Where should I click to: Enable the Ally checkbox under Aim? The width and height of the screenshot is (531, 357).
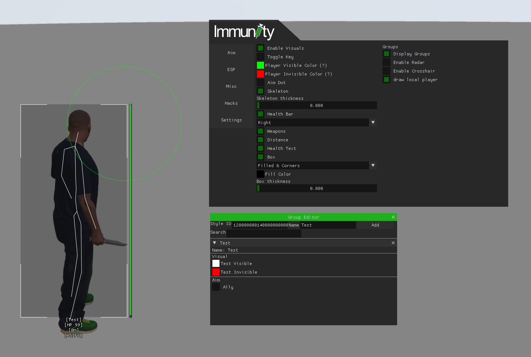pyautogui.click(x=216, y=287)
